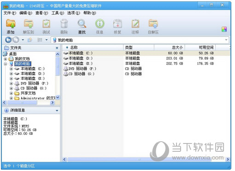Click the file list scroll left arrow
This screenshot has width=235, height=171.
[x=65, y=160]
